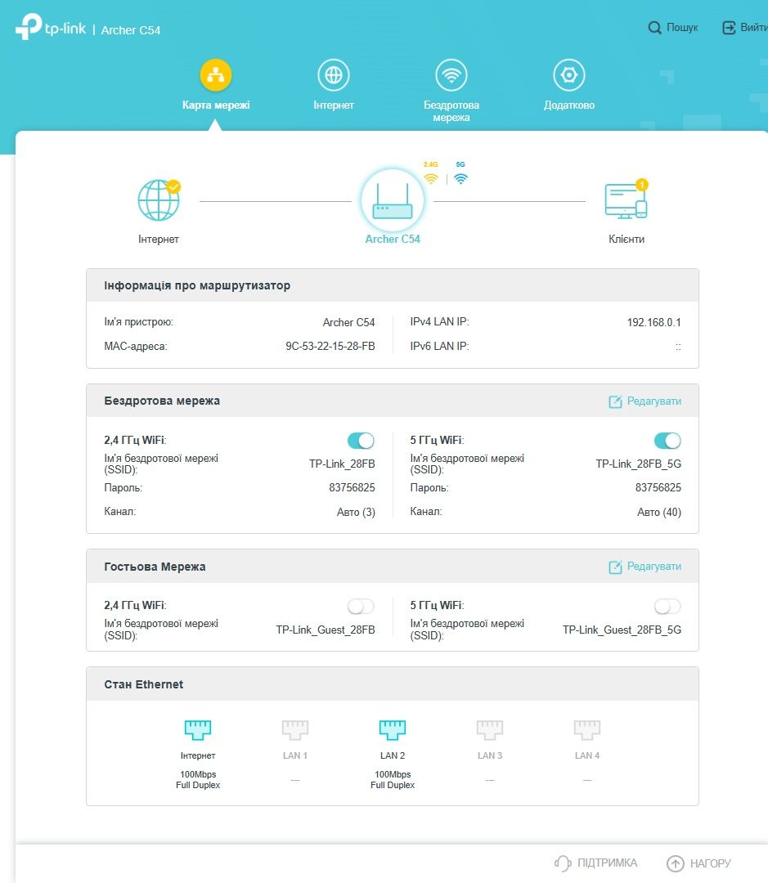Click Інтернет label under globe icon
This screenshot has height=883, width=768.
pos(159,240)
